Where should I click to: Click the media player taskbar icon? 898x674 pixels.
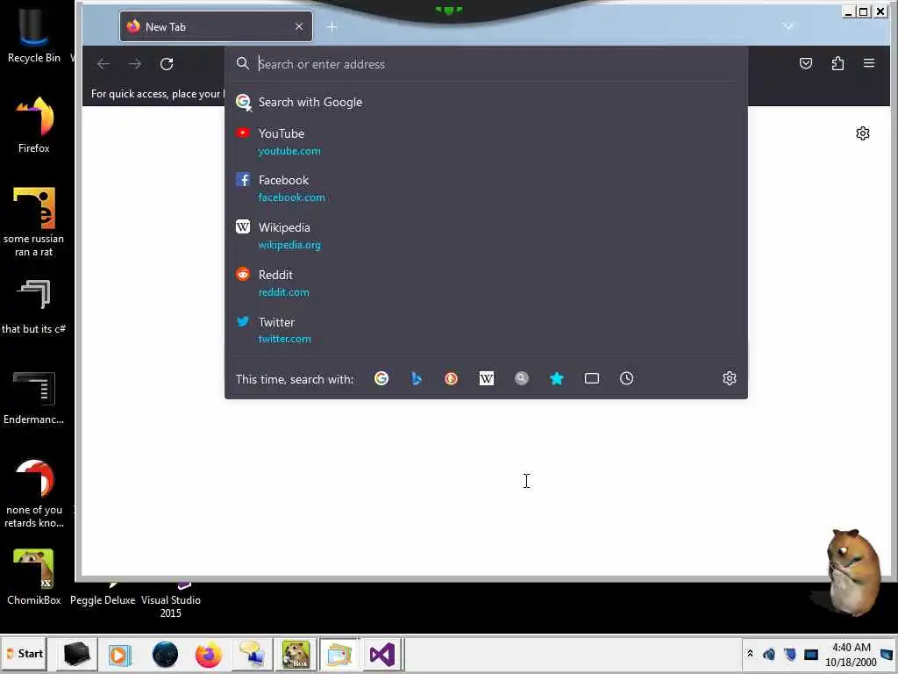pyautogui.click(x=120, y=655)
